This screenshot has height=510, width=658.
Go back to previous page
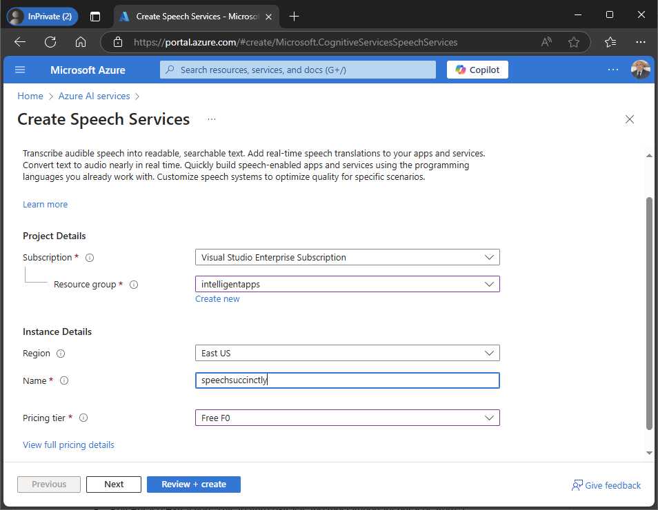[20, 42]
